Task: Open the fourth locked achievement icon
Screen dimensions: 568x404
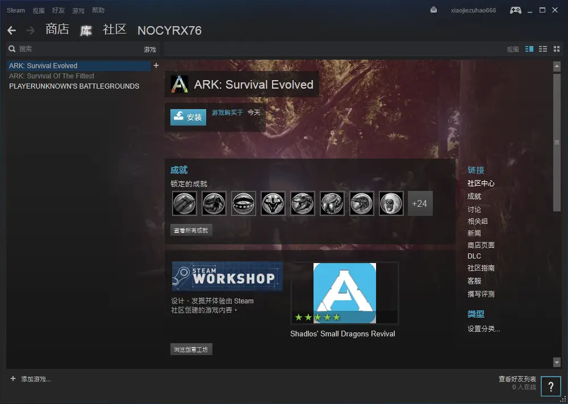Action: click(273, 203)
